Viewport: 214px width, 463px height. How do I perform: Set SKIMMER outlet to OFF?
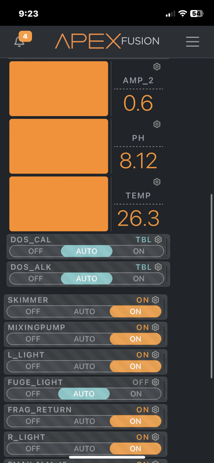click(33, 311)
